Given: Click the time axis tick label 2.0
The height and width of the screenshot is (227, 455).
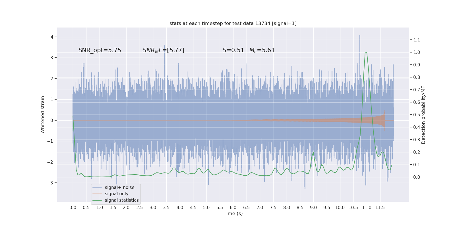Looking at the screenshot, I should [126, 208].
